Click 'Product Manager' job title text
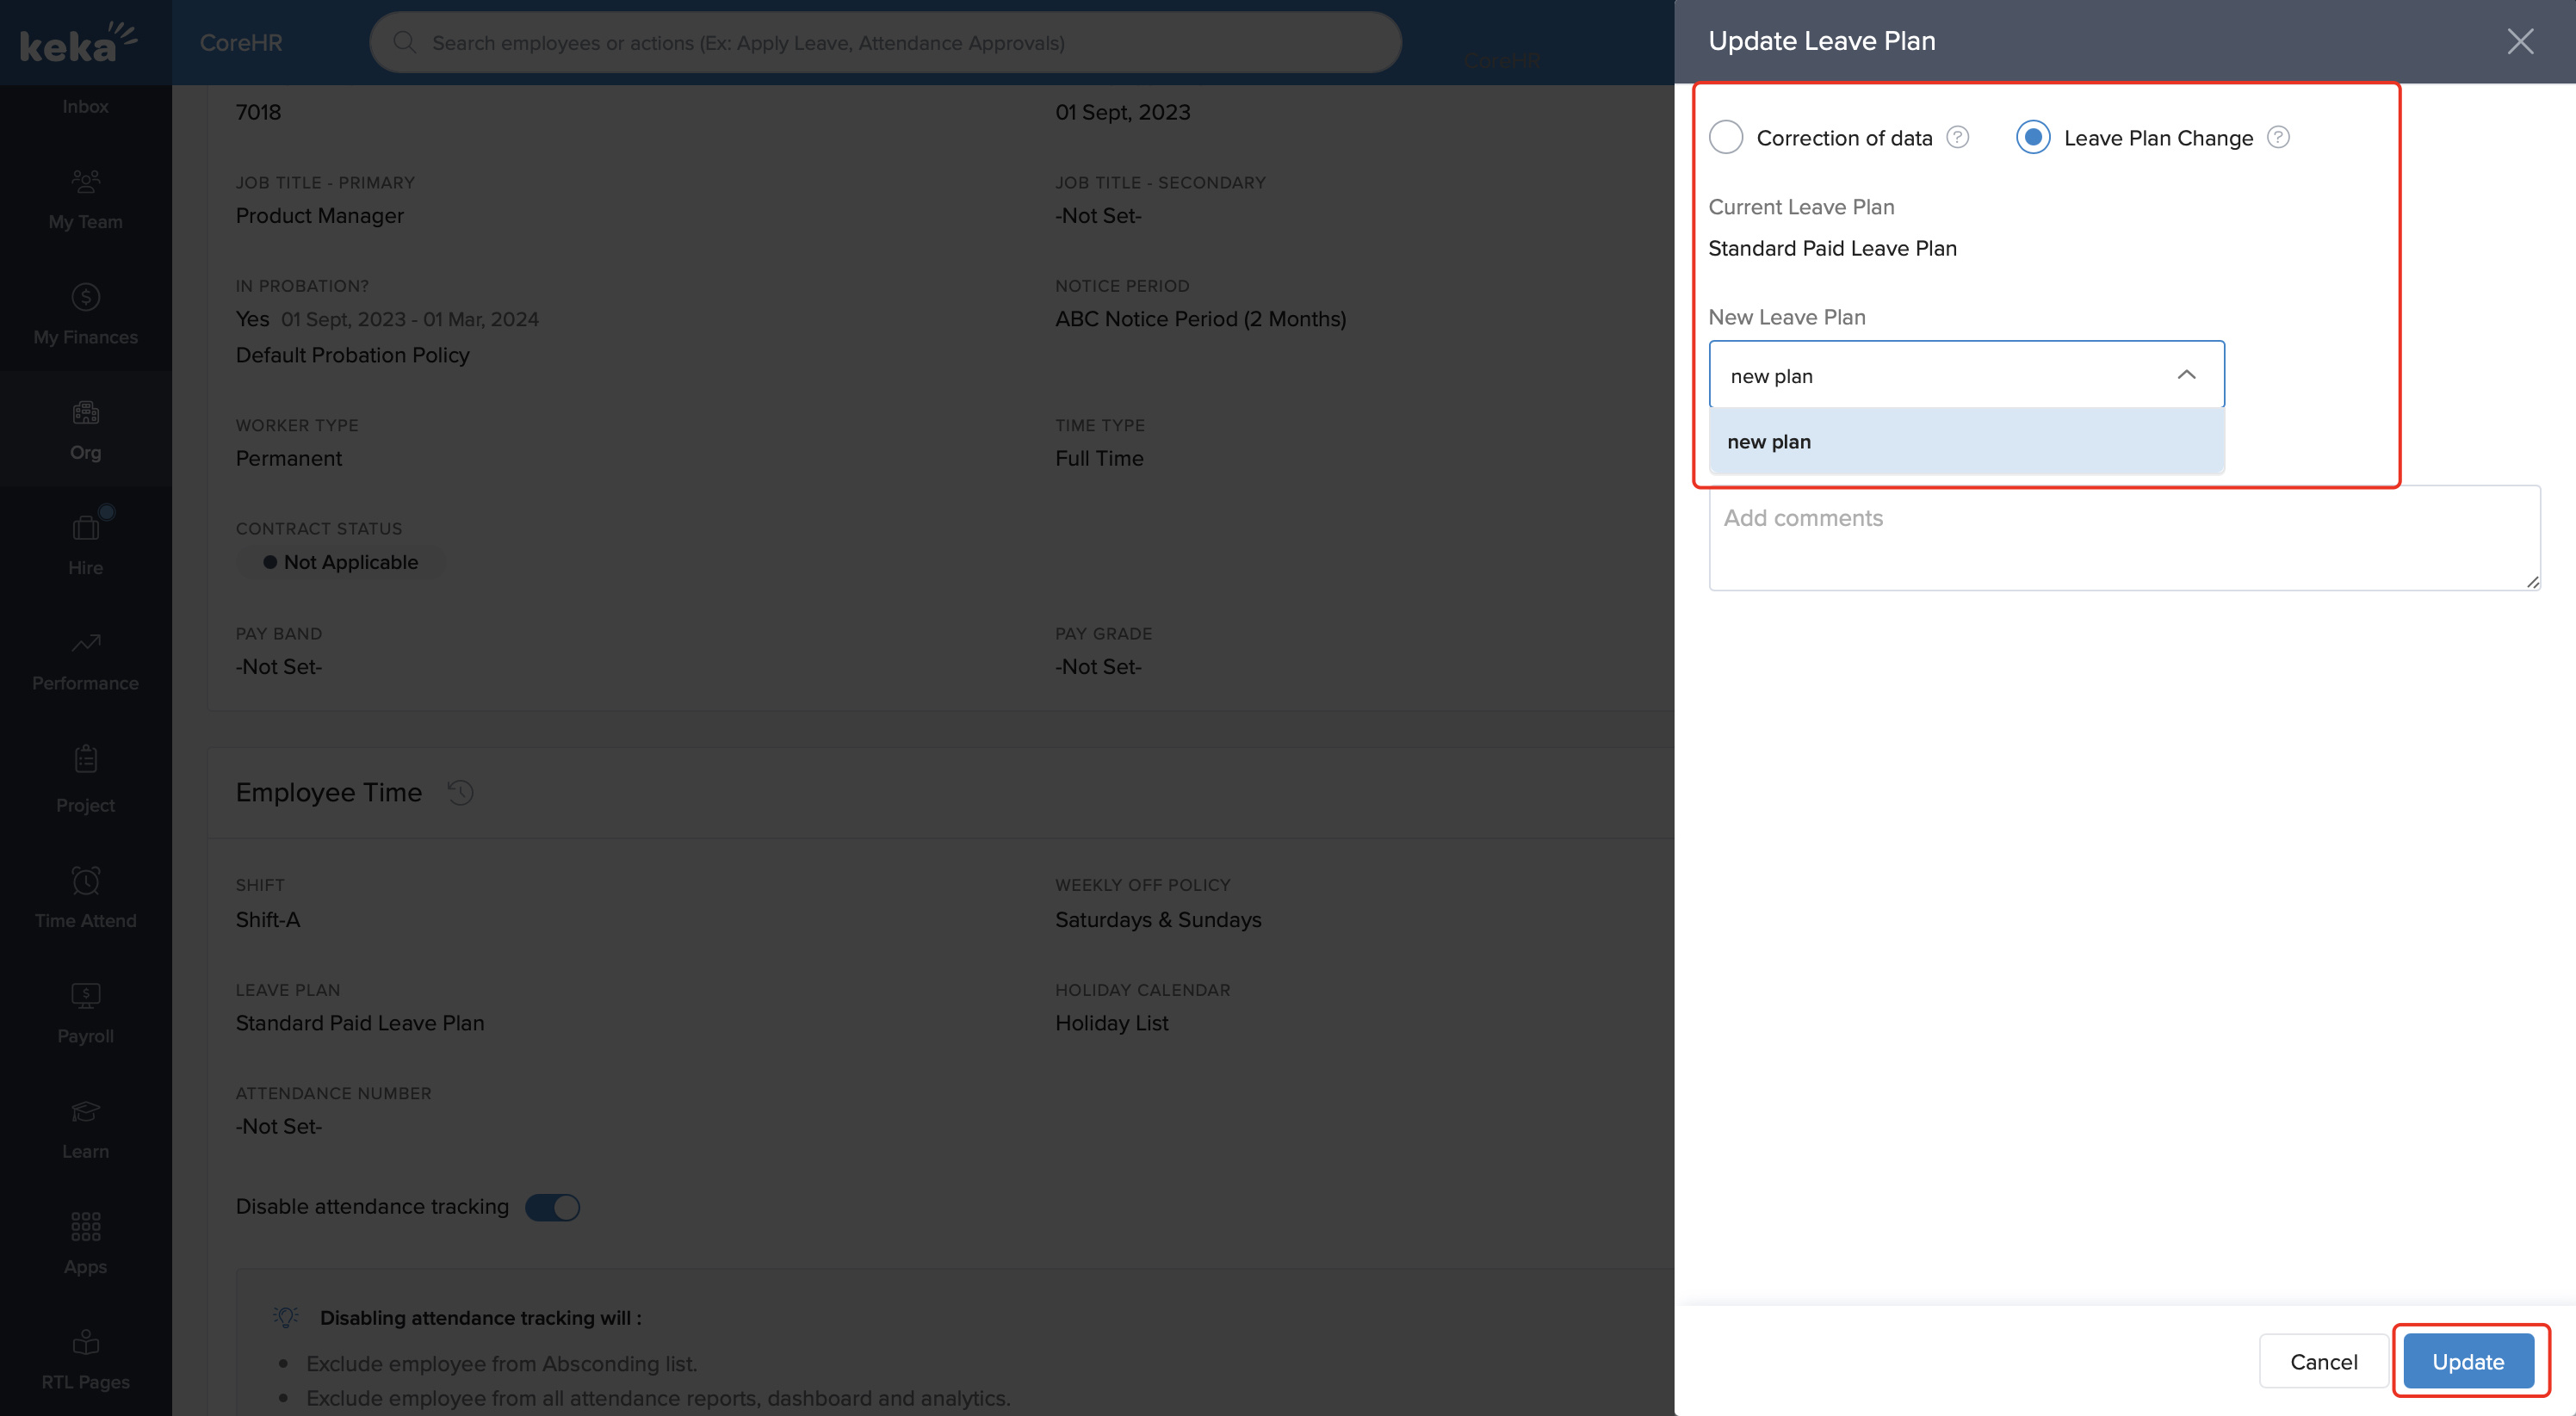This screenshot has width=2576, height=1416. (x=320, y=215)
